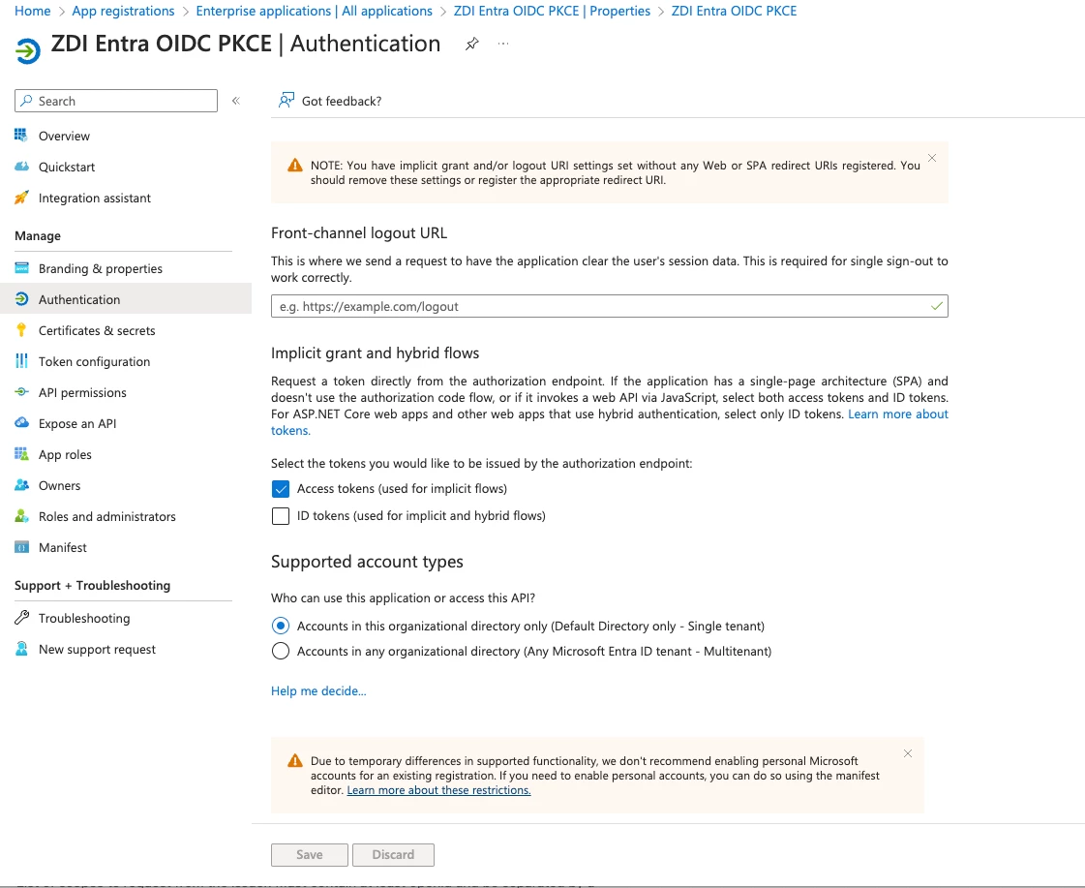1085x888 pixels.
Task: Click the Front-channel logout URL field
Action: tap(600, 306)
